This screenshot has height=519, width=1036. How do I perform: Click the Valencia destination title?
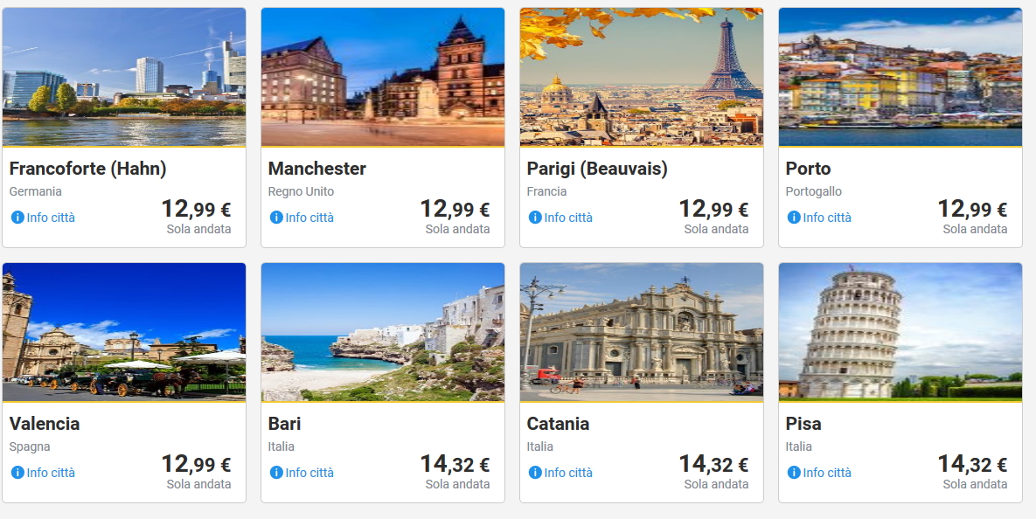tap(45, 424)
